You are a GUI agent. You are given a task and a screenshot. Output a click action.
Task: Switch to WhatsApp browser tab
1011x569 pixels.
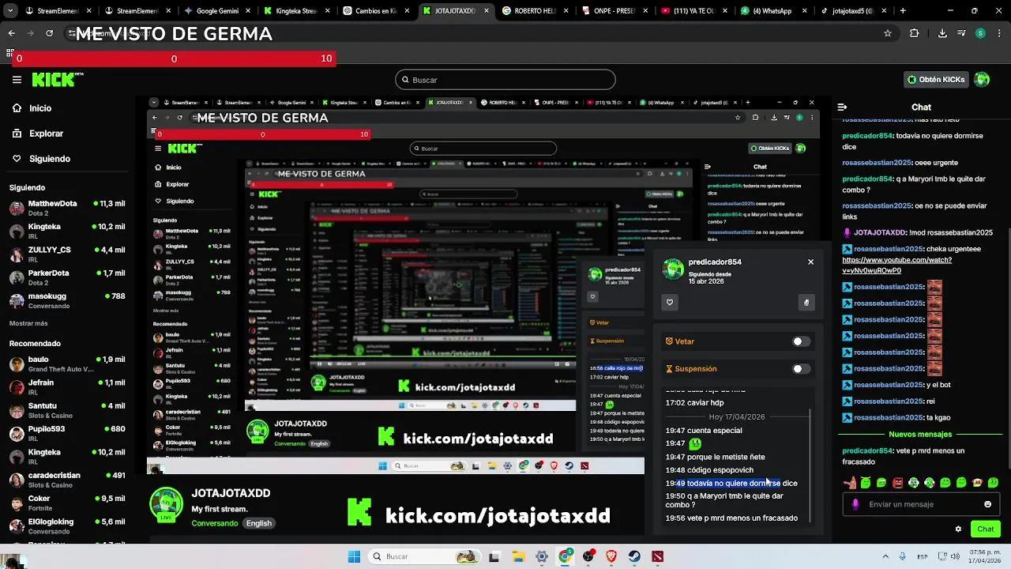771,11
